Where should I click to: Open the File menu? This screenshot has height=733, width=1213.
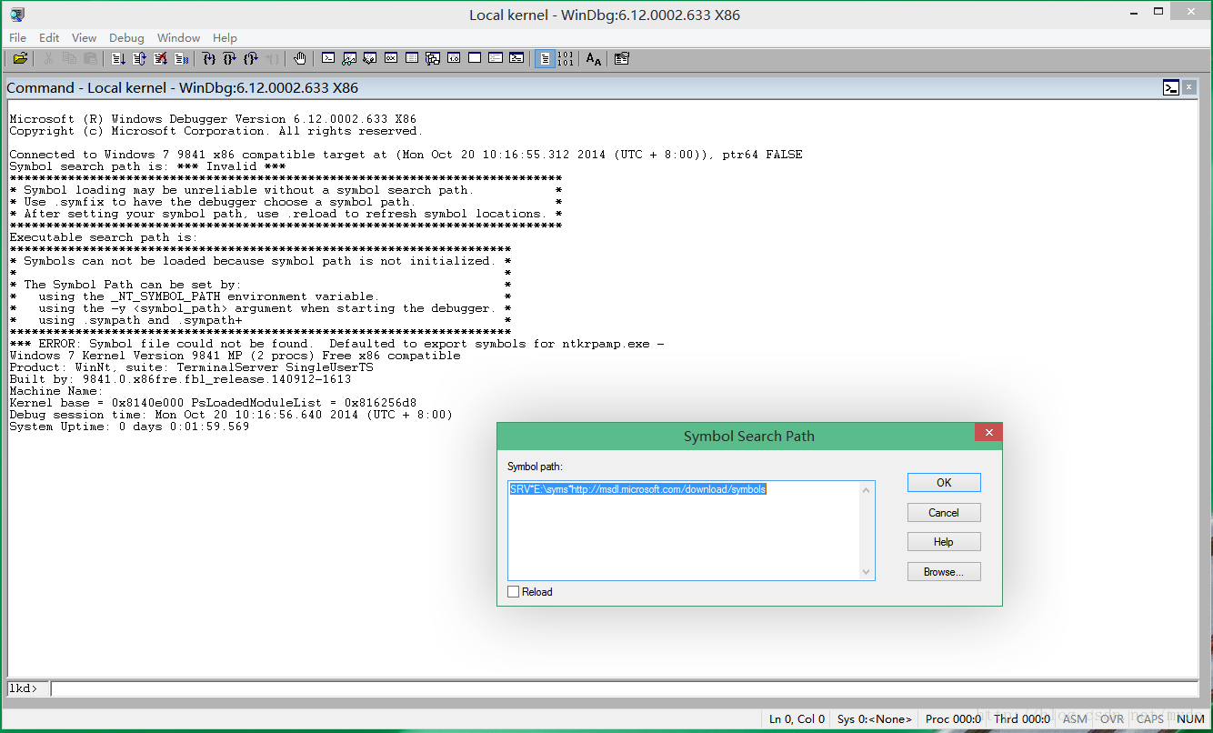click(17, 37)
